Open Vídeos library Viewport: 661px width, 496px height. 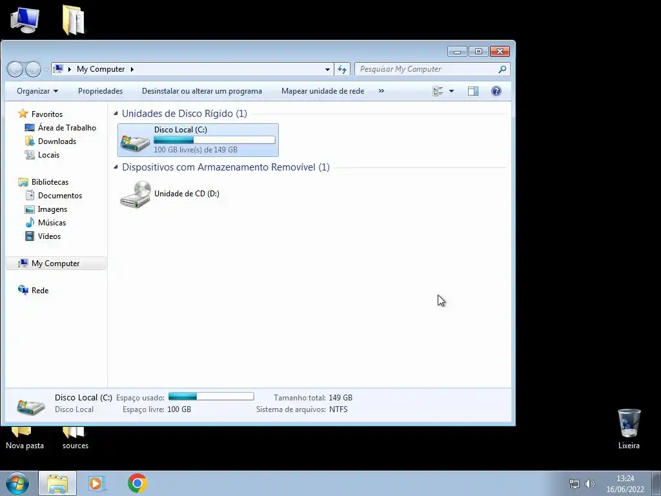[x=49, y=236]
